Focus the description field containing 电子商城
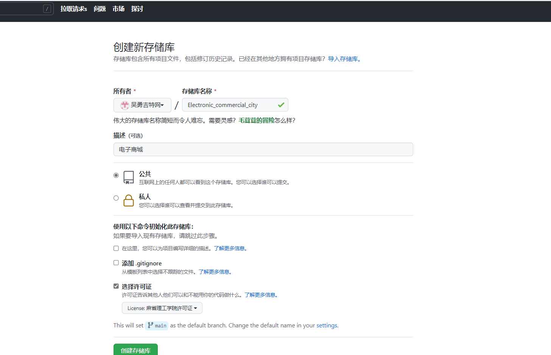551x355 pixels. click(x=263, y=149)
